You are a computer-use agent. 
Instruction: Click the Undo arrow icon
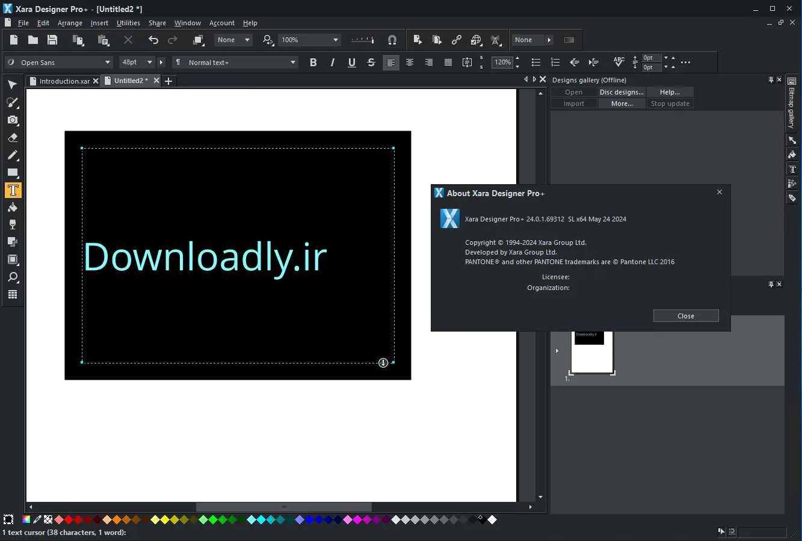153,40
